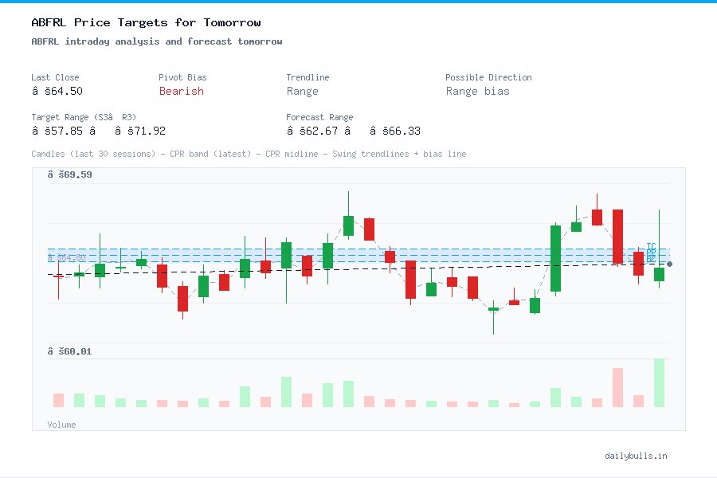Open the dailybulls.in watermark link

(x=636, y=456)
